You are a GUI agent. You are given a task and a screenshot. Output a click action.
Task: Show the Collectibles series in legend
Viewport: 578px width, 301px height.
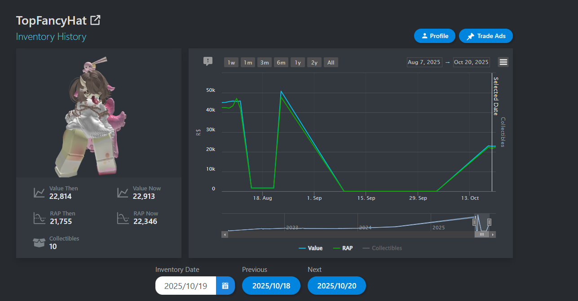click(382, 248)
